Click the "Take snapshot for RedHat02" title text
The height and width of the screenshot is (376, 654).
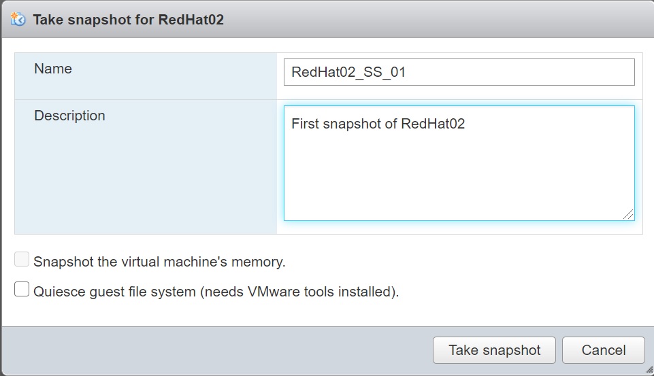tap(128, 20)
